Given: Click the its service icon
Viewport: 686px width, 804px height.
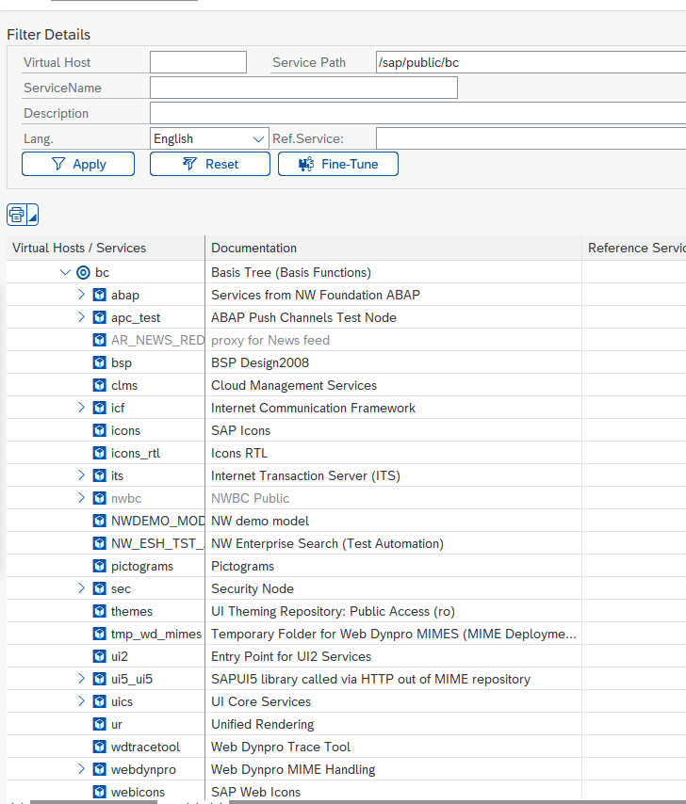Looking at the screenshot, I should click(x=100, y=475).
